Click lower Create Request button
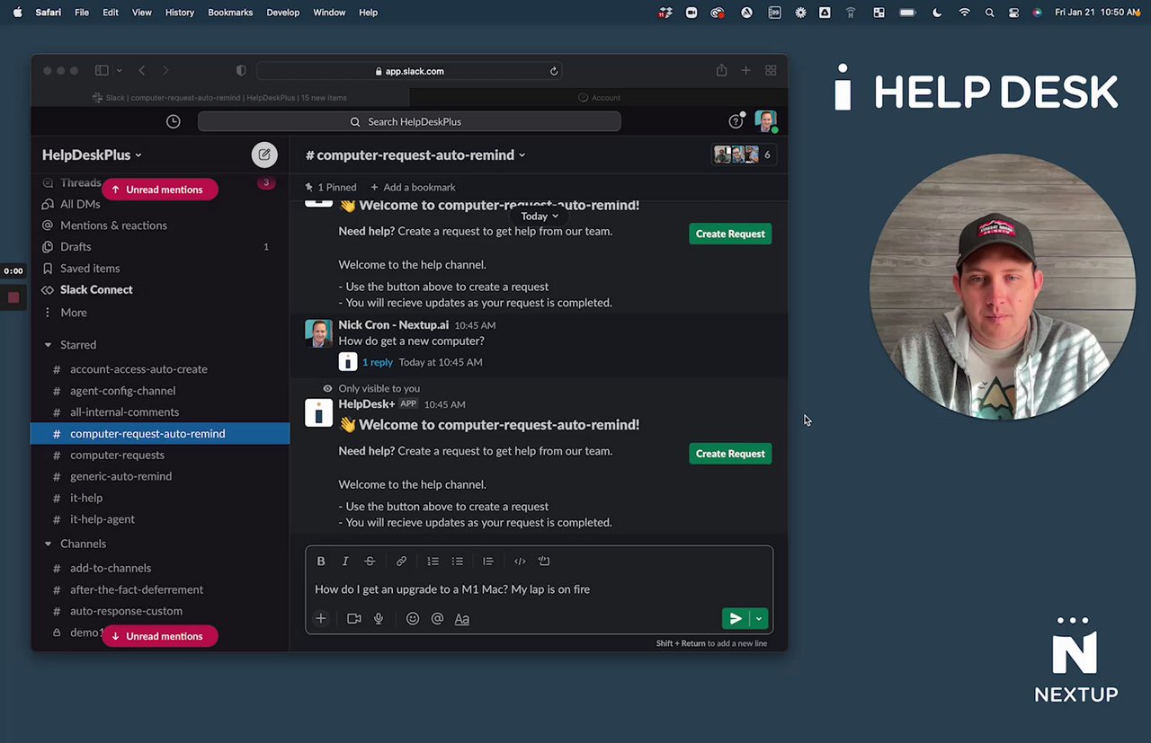This screenshot has height=743, width=1151. coord(730,454)
